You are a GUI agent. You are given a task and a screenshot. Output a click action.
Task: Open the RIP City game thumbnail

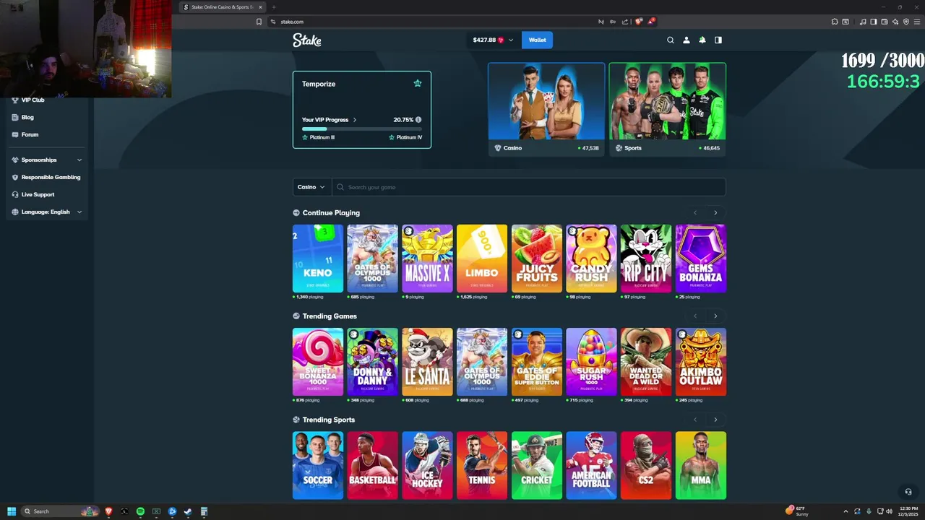coord(646,259)
